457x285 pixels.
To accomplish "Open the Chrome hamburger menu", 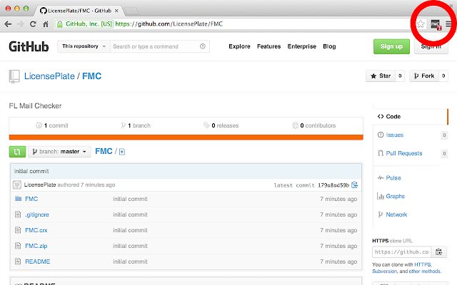I will (449, 24).
